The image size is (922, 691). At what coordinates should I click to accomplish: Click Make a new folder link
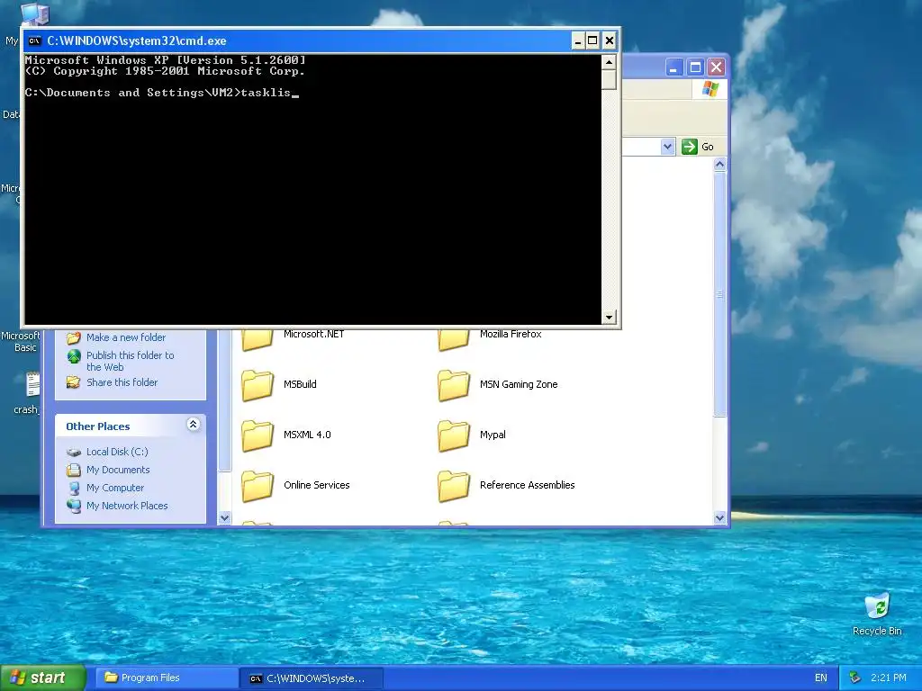[x=126, y=338]
